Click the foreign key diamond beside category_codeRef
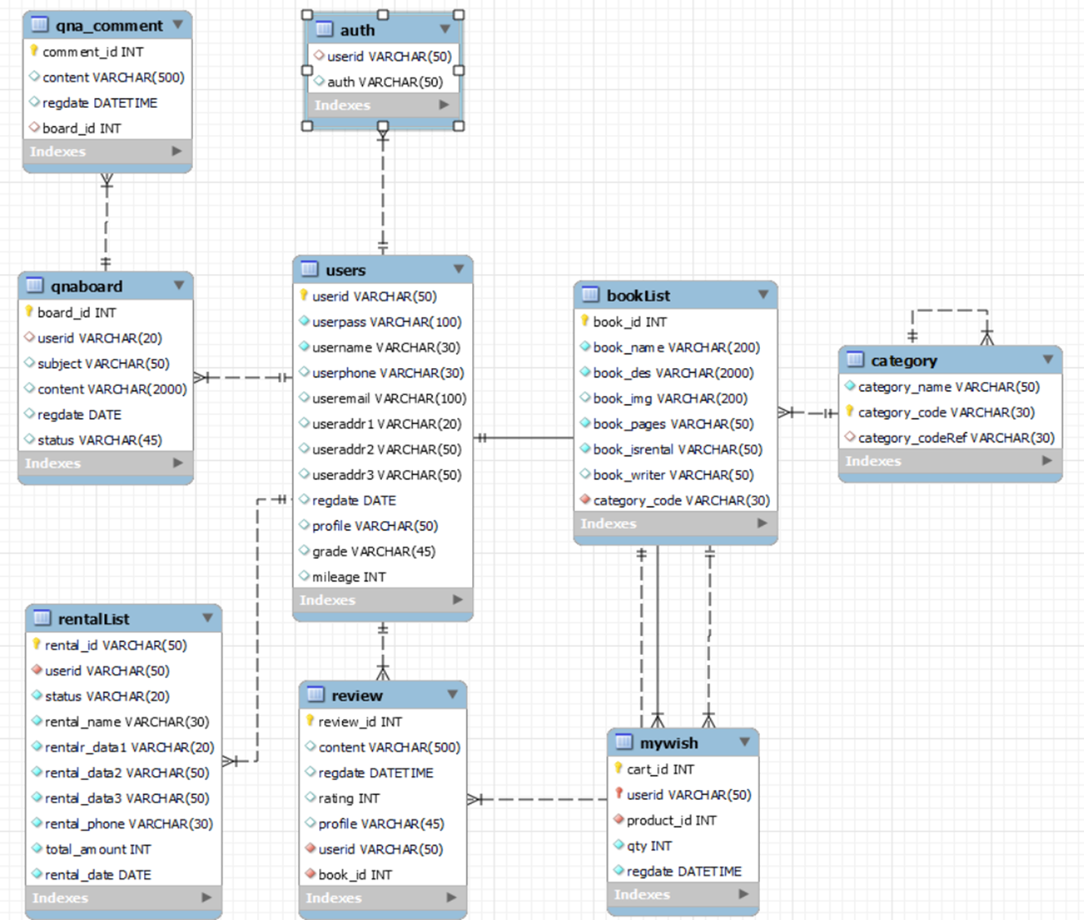1084x920 pixels. (x=852, y=438)
